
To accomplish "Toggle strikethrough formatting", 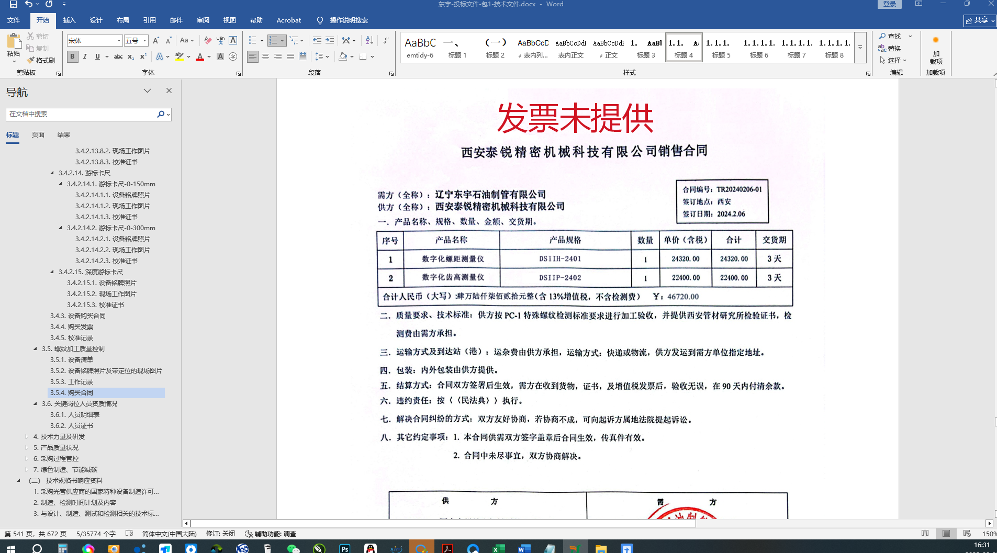I will (x=118, y=57).
